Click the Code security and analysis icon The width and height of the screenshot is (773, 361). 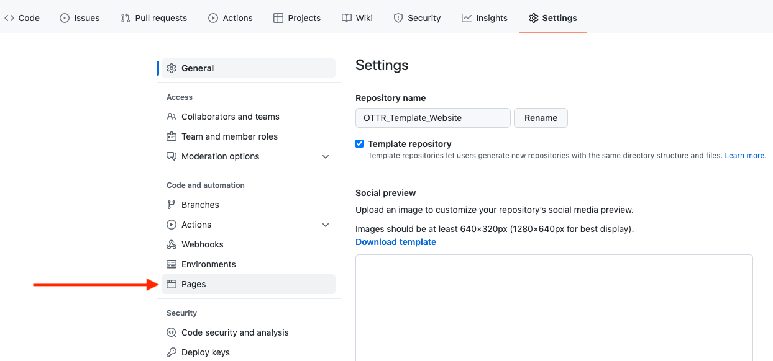pyautogui.click(x=172, y=332)
